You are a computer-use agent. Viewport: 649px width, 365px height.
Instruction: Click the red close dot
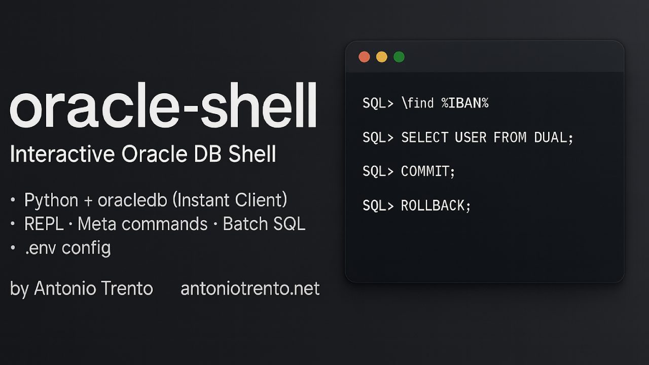tap(364, 57)
